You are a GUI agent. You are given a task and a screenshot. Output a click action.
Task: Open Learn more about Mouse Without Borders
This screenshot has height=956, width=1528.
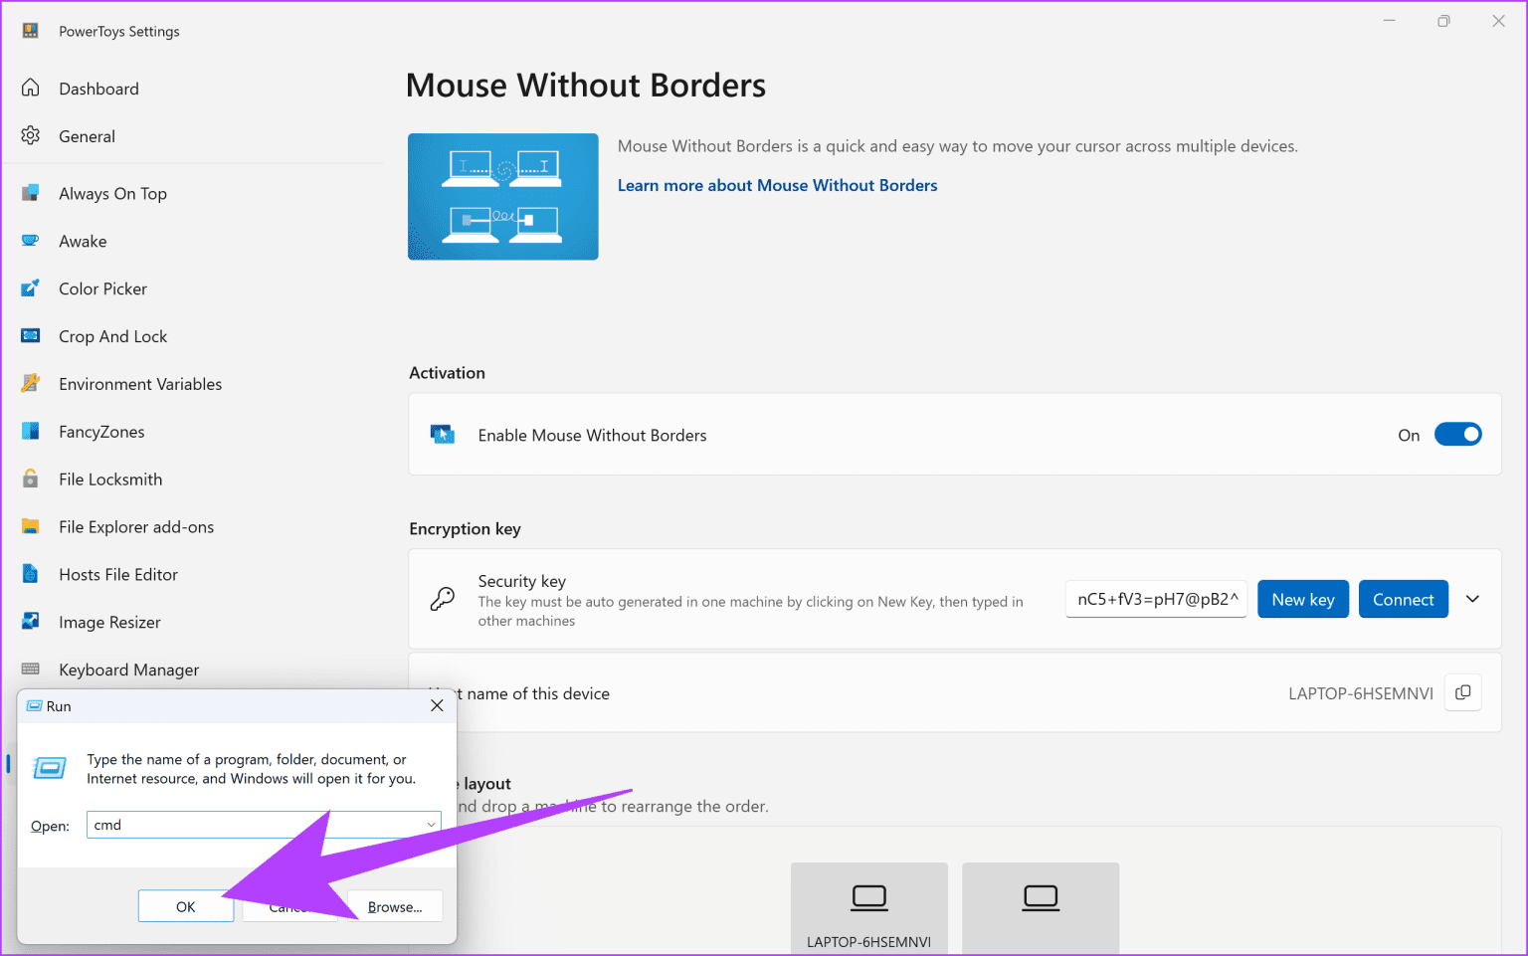tap(777, 185)
